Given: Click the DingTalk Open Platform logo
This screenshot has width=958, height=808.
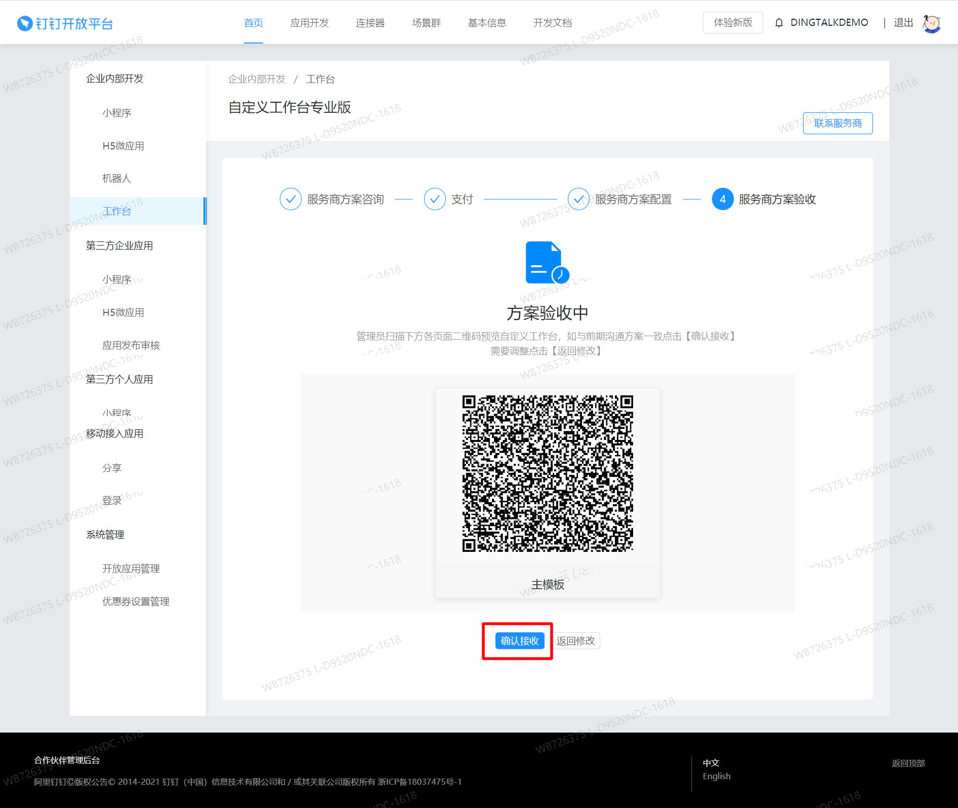Looking at the screenshot, I should click(65, 23).
